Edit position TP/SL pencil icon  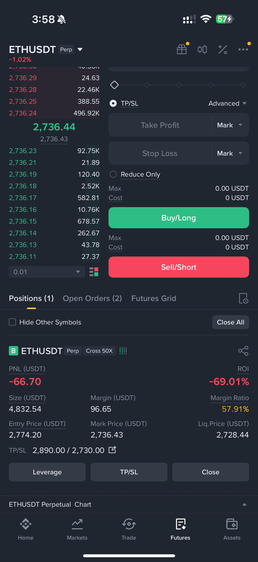(x=112, y=450)
